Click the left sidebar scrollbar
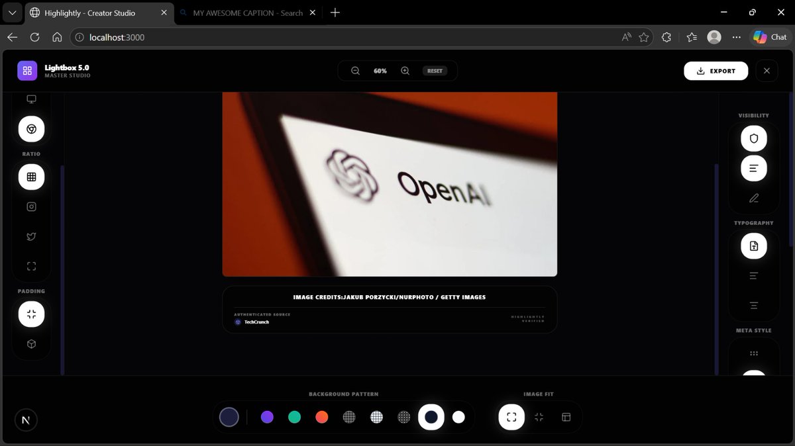The width and height of the screenshot is (795, 446). pyautogui.click(x=62, y=270)
